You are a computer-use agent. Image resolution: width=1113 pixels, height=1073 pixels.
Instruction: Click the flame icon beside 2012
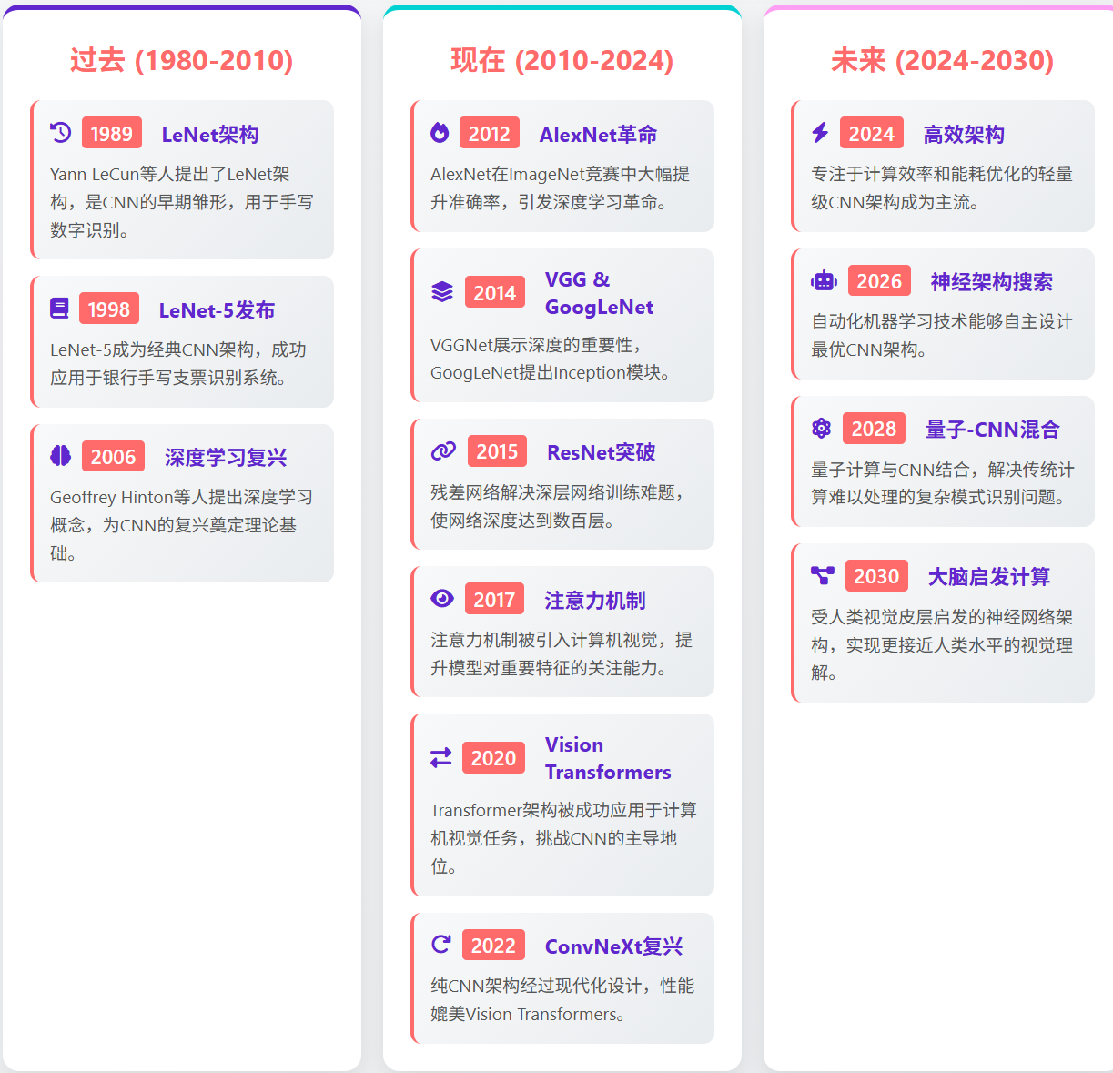pos(440,133)
